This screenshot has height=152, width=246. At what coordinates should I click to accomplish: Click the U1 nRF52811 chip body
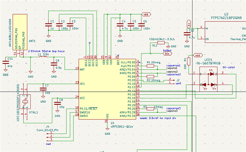click(x=107, y=89)
